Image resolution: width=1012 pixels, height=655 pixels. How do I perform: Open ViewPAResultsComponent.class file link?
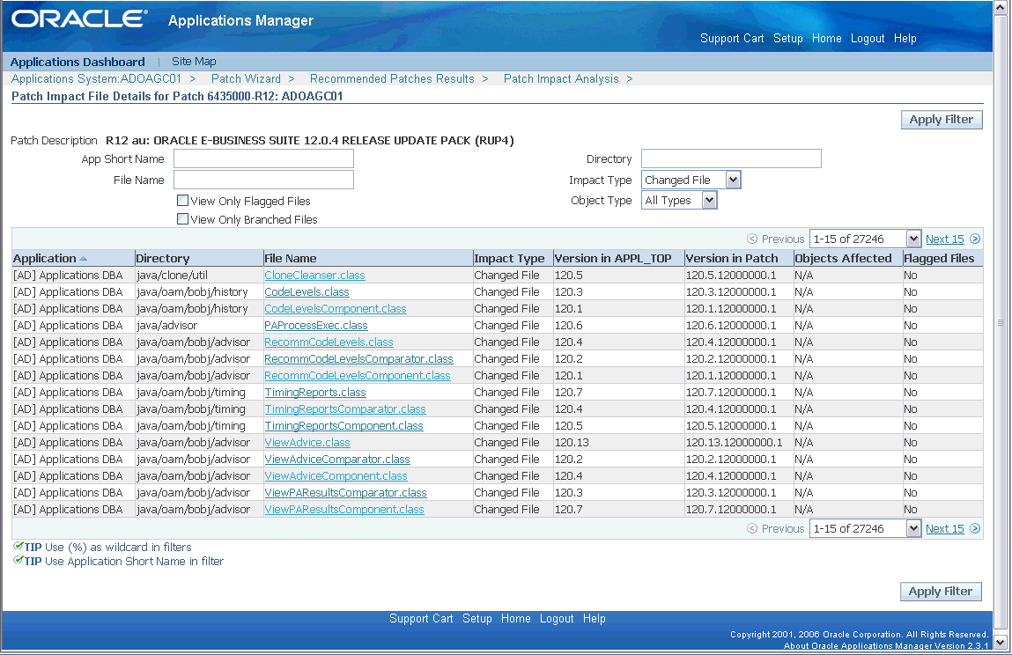[x=344, y=510]
